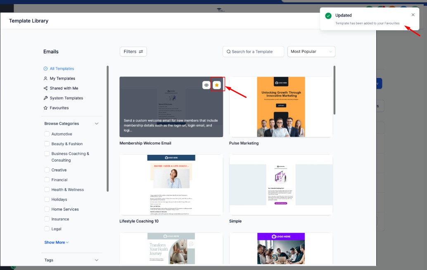Click the Search for a Template field
This screenshot has height=270, width=427.
coord(253,52)
